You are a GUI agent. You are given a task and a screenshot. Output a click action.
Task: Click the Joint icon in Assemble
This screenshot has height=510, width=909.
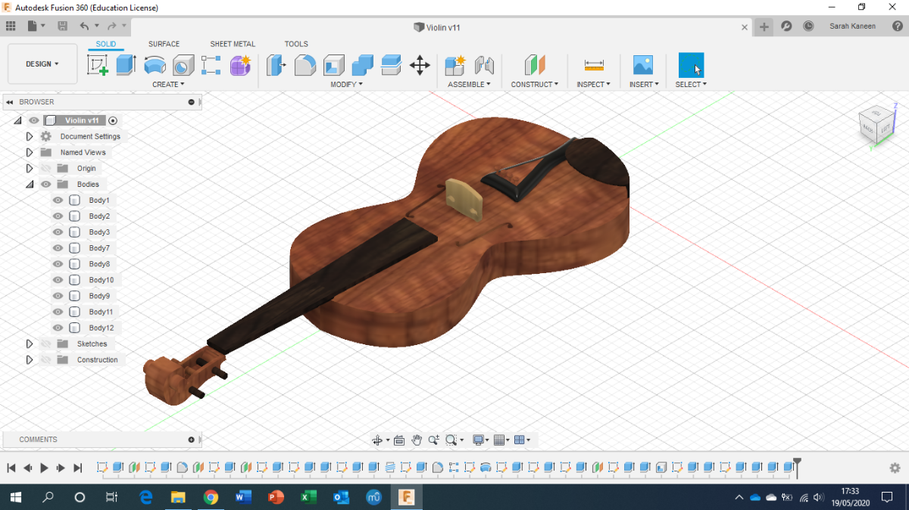click(x=483, y=65)
